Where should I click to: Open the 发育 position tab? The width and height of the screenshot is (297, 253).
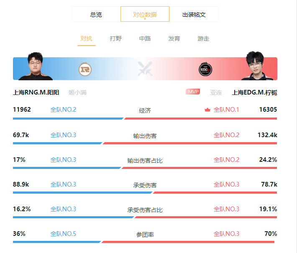point(174,38)
